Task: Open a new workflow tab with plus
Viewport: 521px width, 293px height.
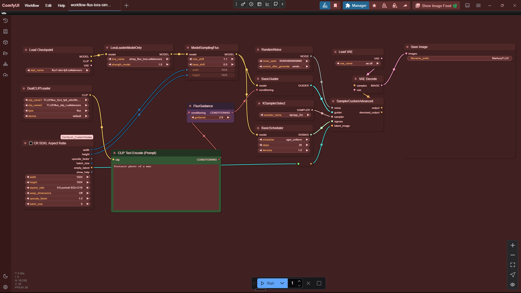Action: (x=126, y=5)
